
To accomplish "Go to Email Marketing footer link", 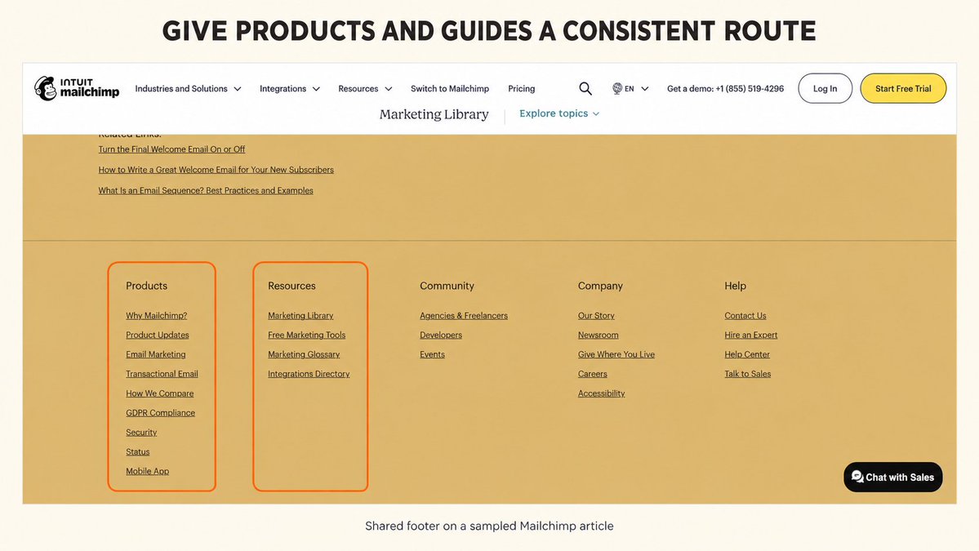I will click(x=155, y=354).
